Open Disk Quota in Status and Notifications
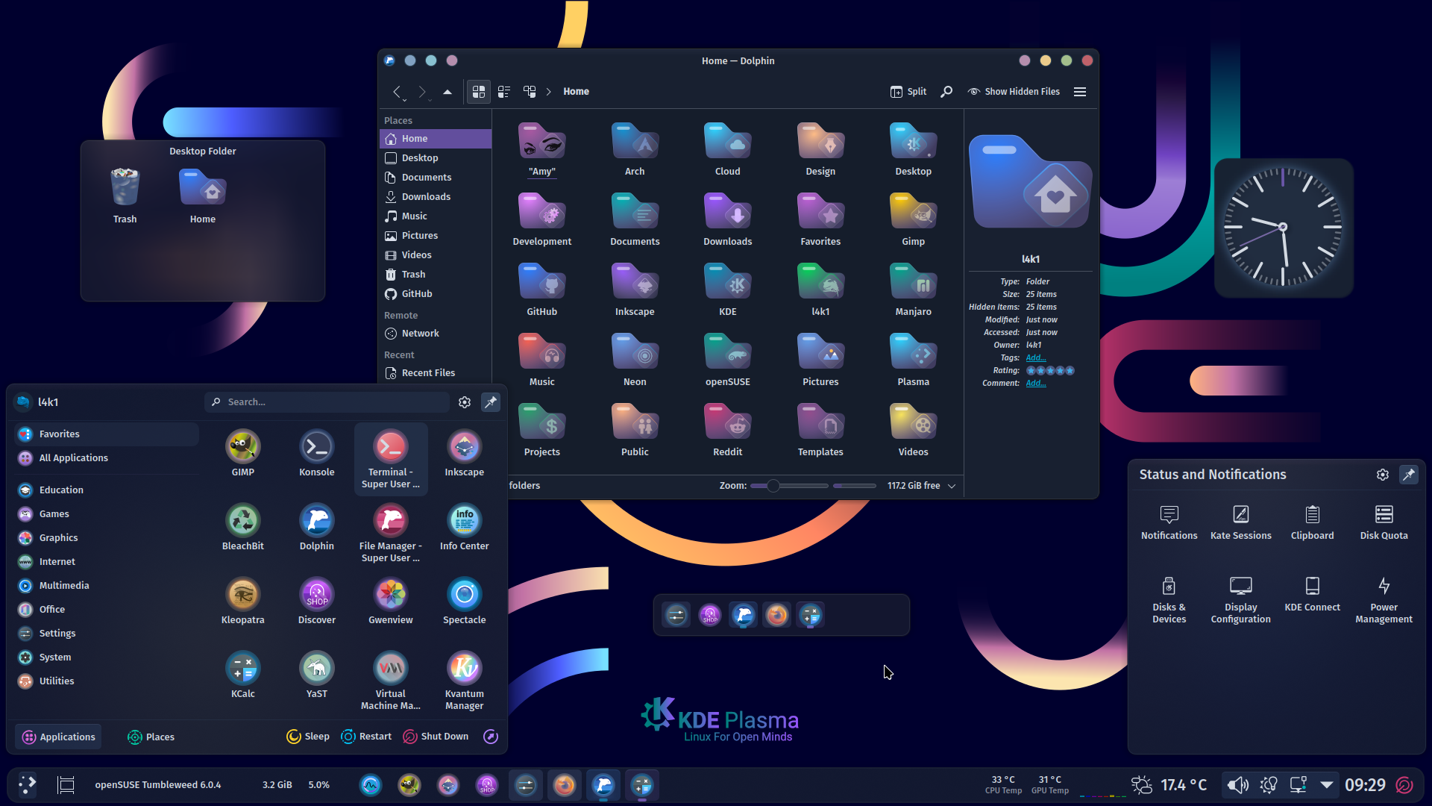 point(1384,522)
